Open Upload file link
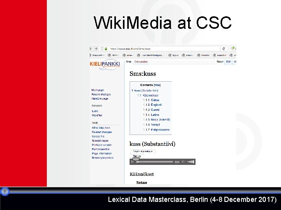Screen dimensions: 281x210 tap(98, 136)
